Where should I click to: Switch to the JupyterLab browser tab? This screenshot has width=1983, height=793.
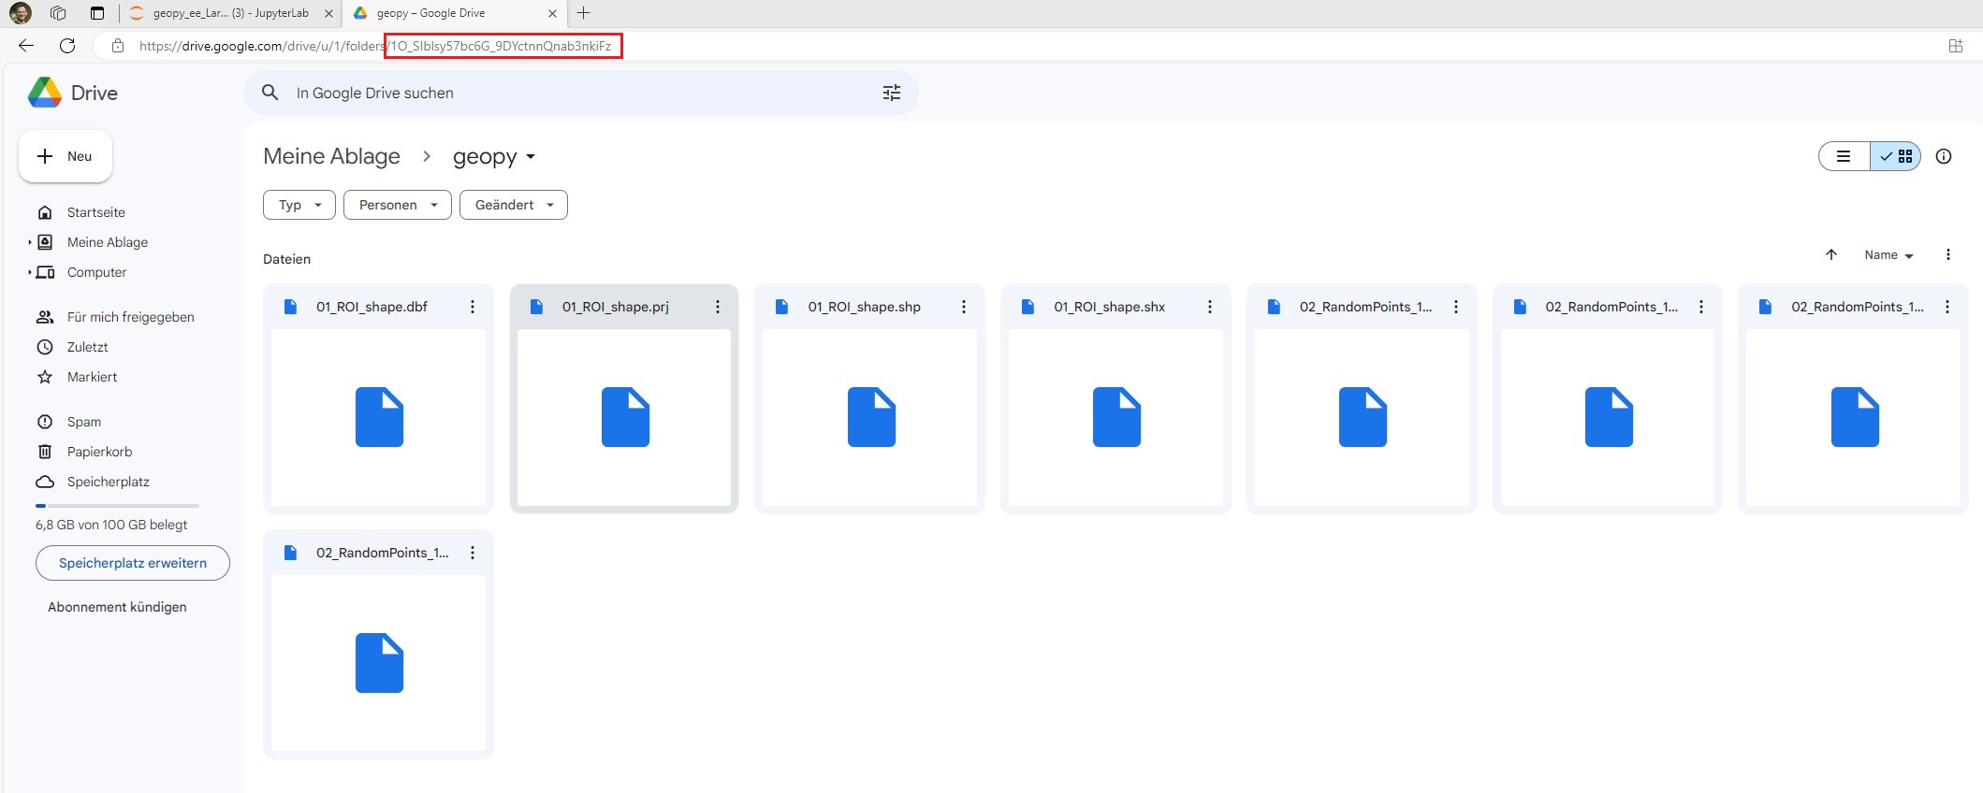pos(229,13)
